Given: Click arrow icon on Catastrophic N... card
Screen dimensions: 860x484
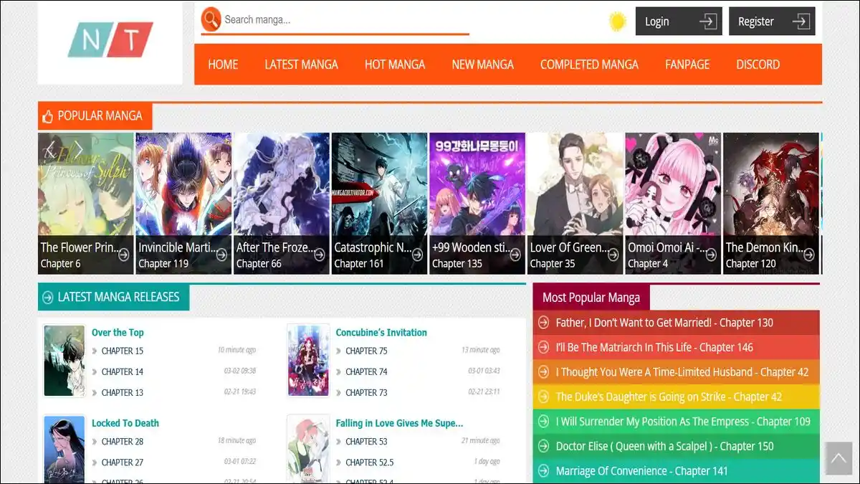Looking at the screenshot, I should [418, 254].
